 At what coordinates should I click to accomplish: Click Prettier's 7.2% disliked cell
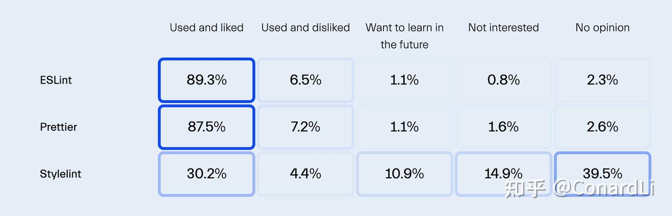click(x=306, y=127)
